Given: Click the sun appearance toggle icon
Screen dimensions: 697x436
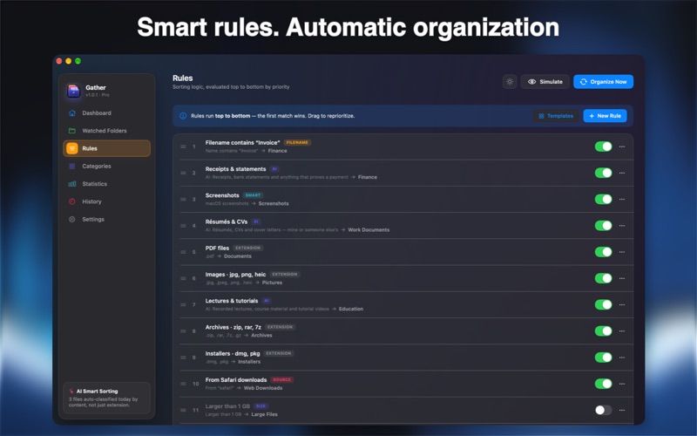Looking at the screenshot, I should click(510, 82).
